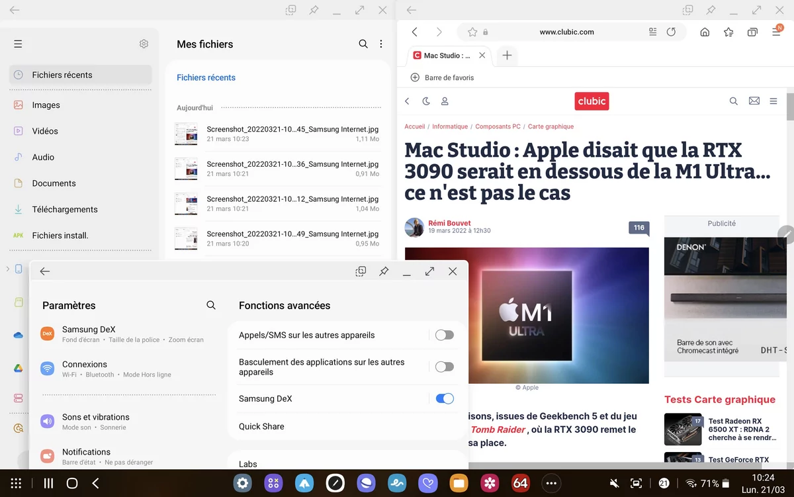Open the Samsung Internet tools menu

click(777, 32)
